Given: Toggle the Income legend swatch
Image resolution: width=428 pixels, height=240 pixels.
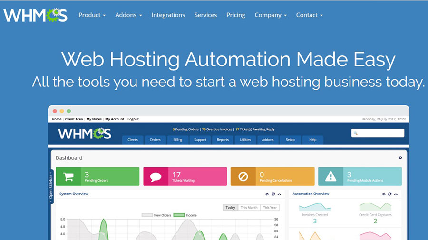Looking at the screenshot, I should click(179, 215).
